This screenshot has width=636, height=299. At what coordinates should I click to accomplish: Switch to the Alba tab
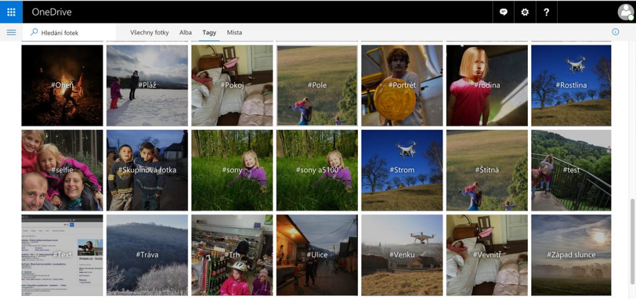pos(185,33)
